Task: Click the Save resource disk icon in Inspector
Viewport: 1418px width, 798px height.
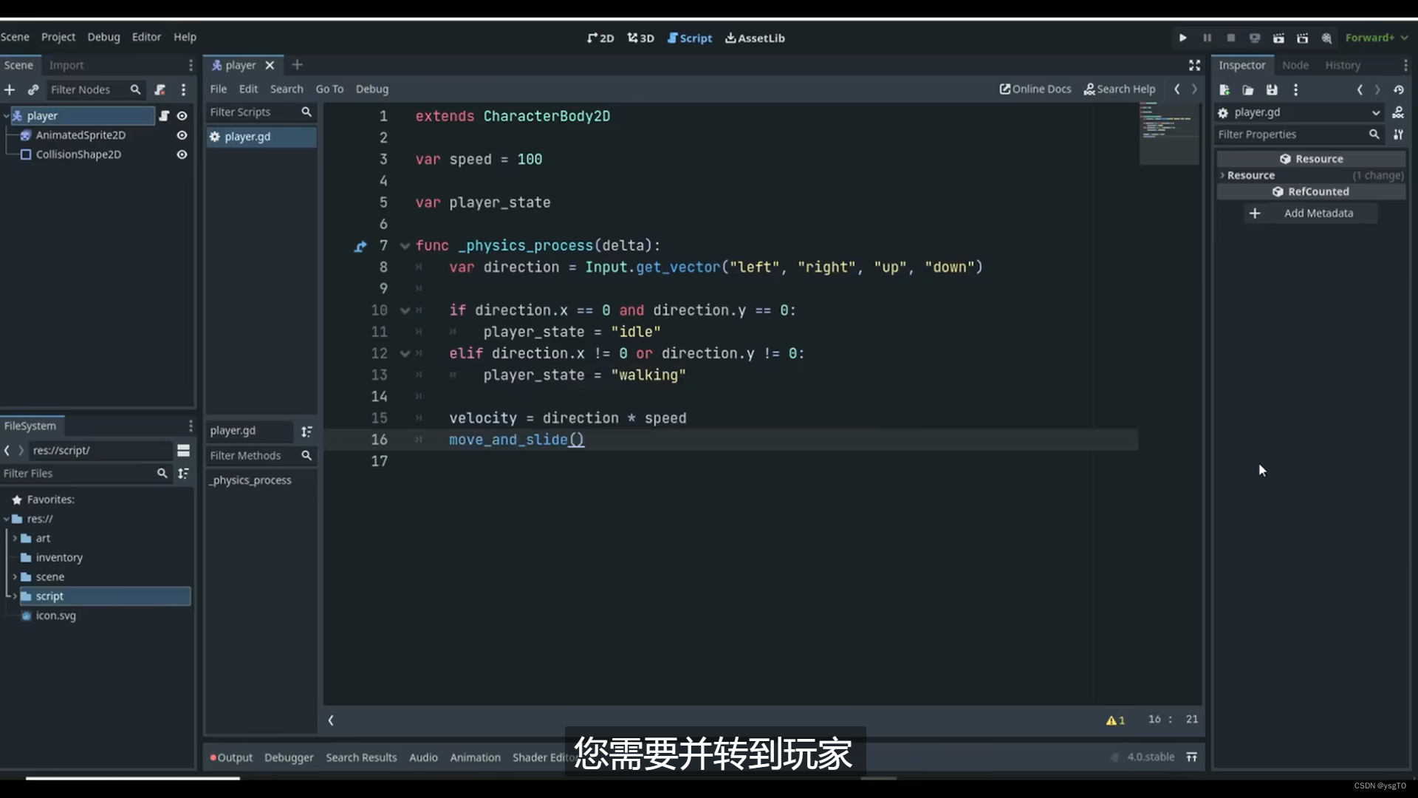Action: tap(1272, 89)
